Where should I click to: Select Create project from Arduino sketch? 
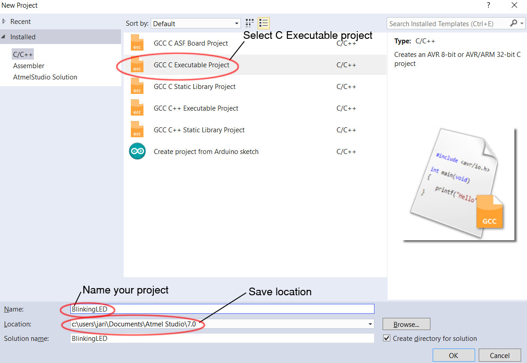255,151
